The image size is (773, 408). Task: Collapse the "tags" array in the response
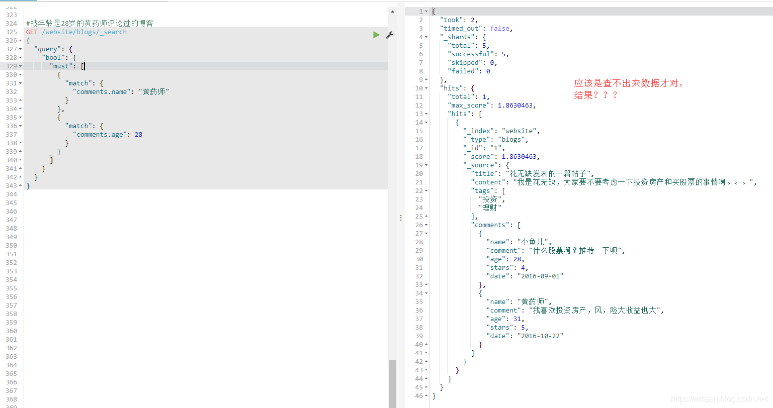[x=426, y=191]
